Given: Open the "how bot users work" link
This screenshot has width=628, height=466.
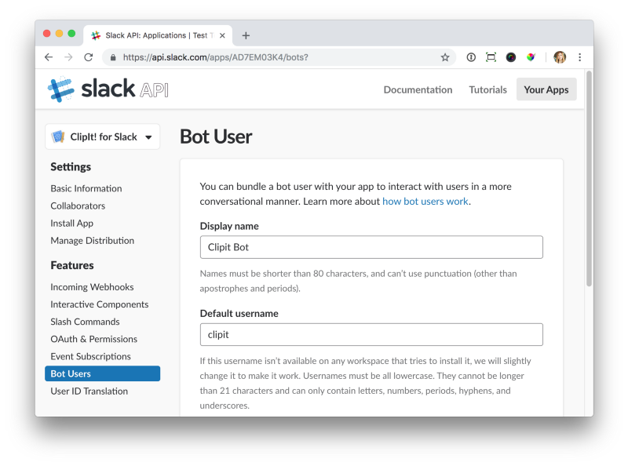Looking at the screenshot, I should tap(425, 201).
